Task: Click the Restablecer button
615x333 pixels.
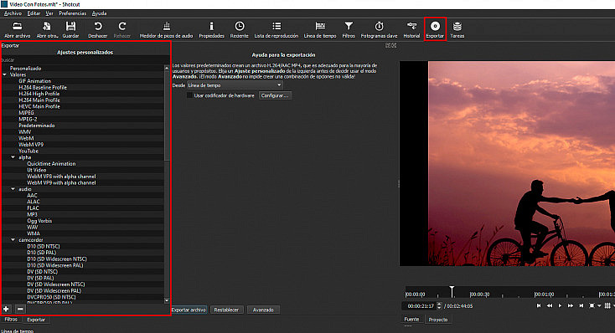Action: [226, 310]
